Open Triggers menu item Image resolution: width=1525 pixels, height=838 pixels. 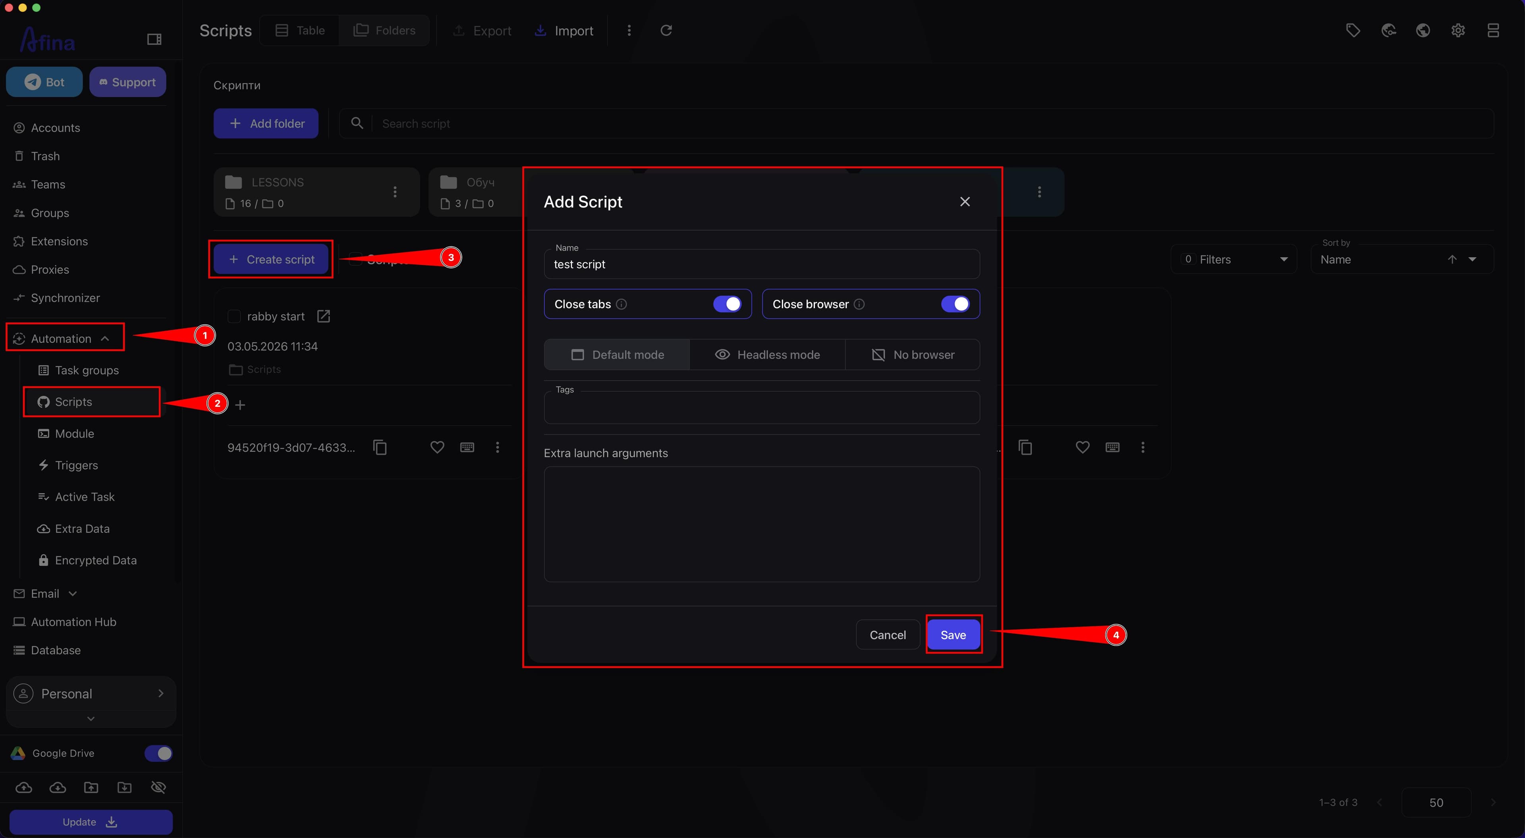click(76, 465)
